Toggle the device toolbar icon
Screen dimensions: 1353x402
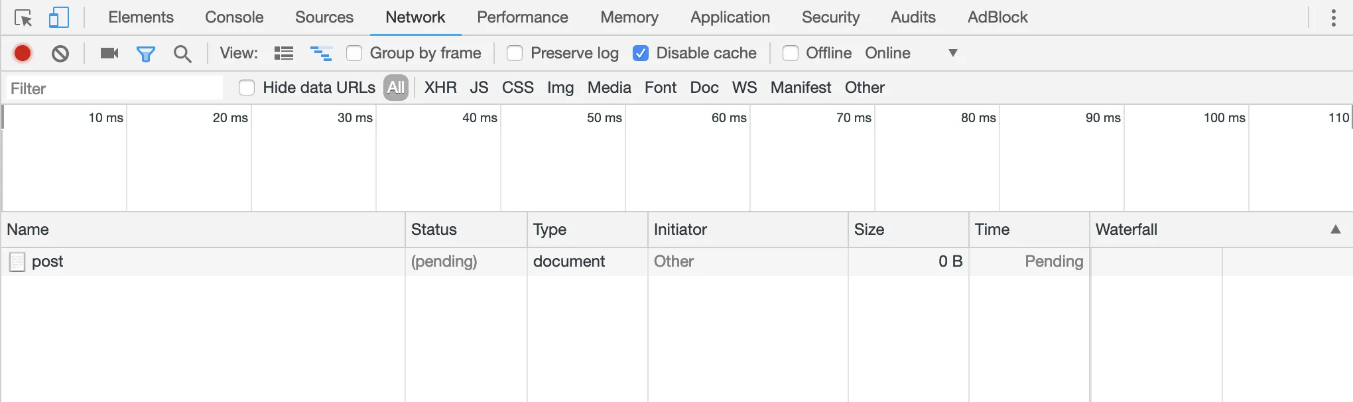click(59, 18)
